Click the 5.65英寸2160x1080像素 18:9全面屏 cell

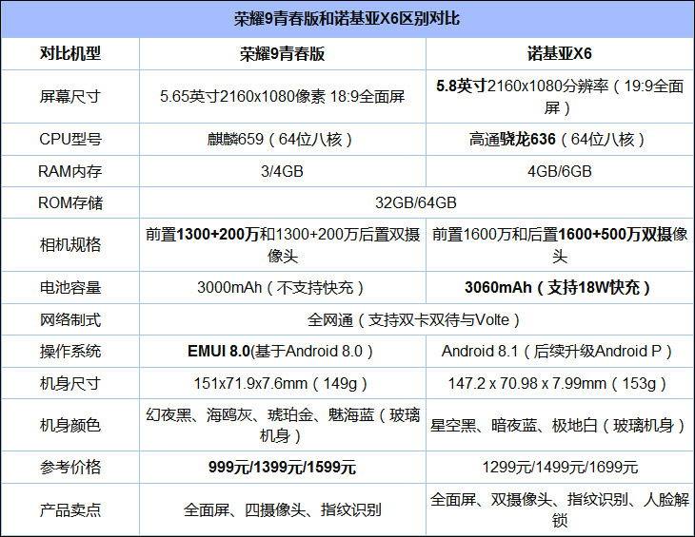(283, 96)
